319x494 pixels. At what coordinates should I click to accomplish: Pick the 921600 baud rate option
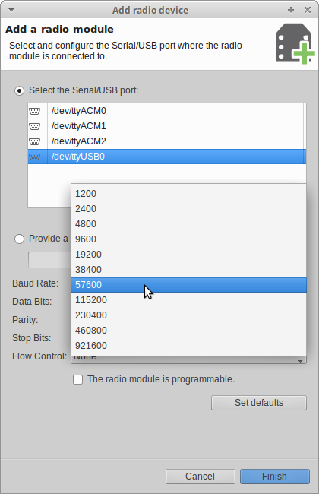click(188, 346)
